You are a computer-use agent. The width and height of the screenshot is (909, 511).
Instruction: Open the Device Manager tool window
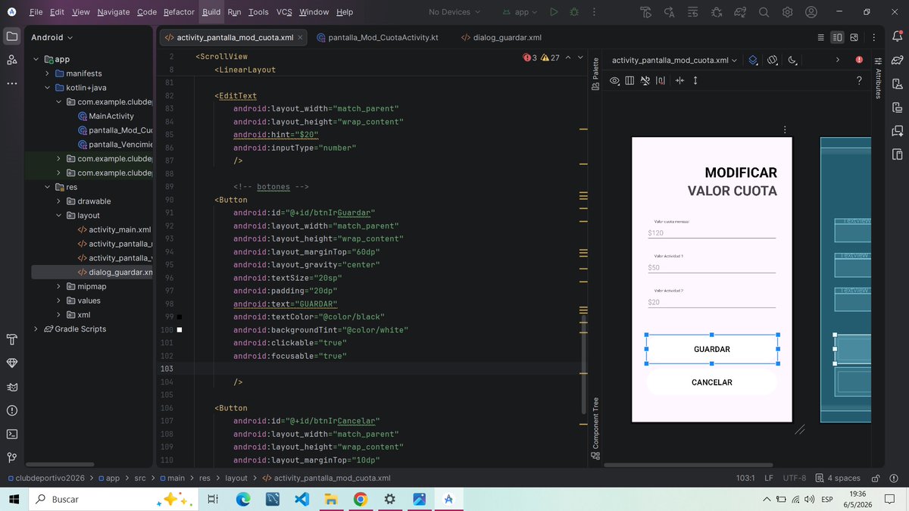(x=897, y=83)
